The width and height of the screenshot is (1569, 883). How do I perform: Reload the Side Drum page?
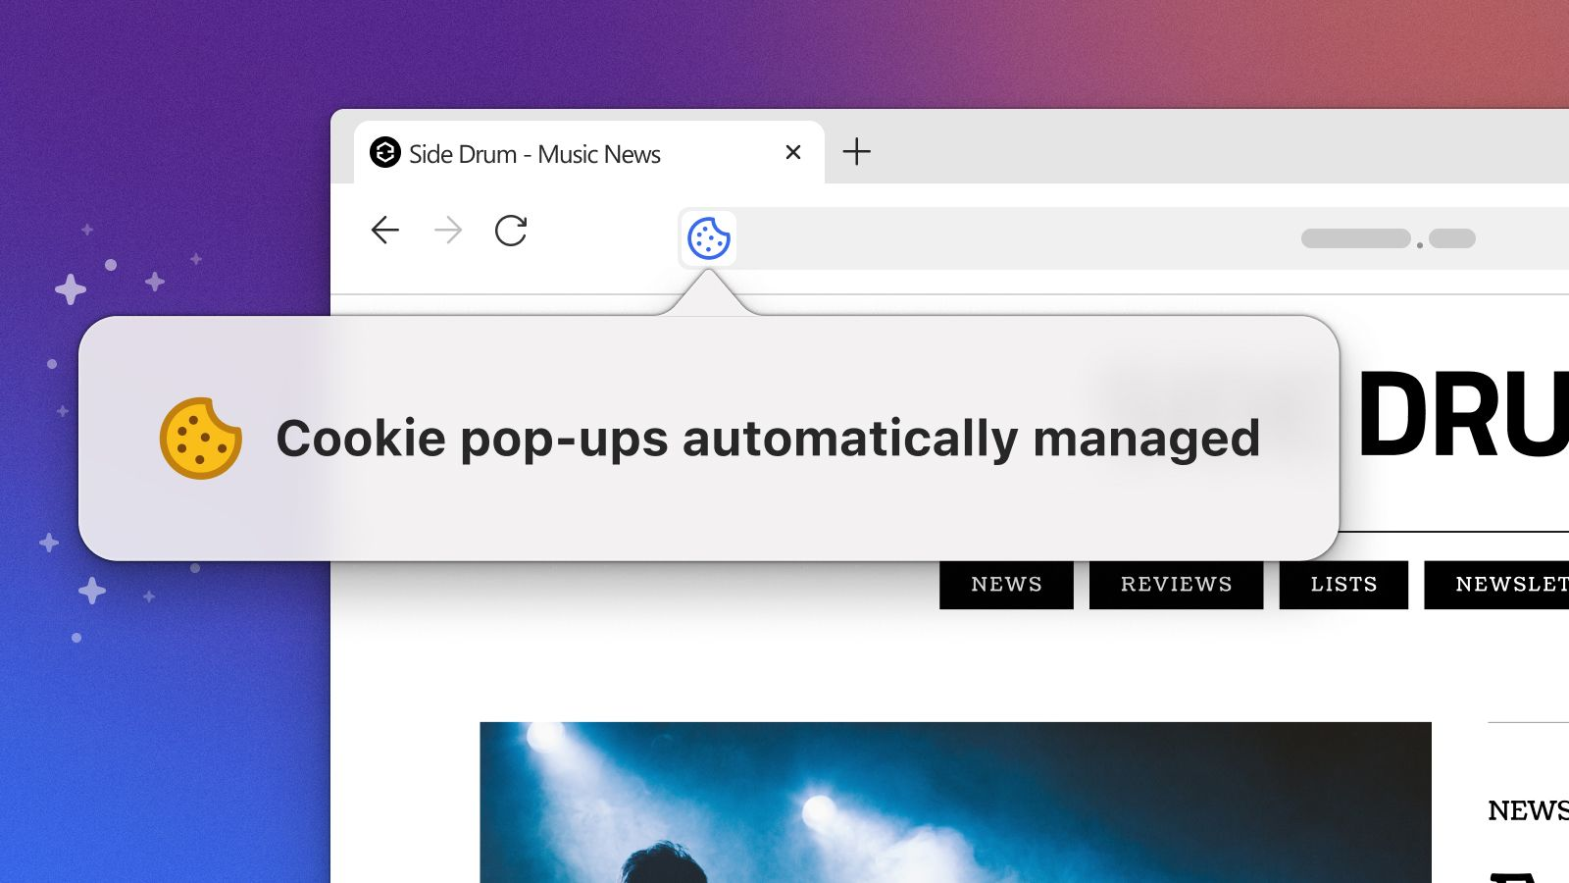click(511, 232)
